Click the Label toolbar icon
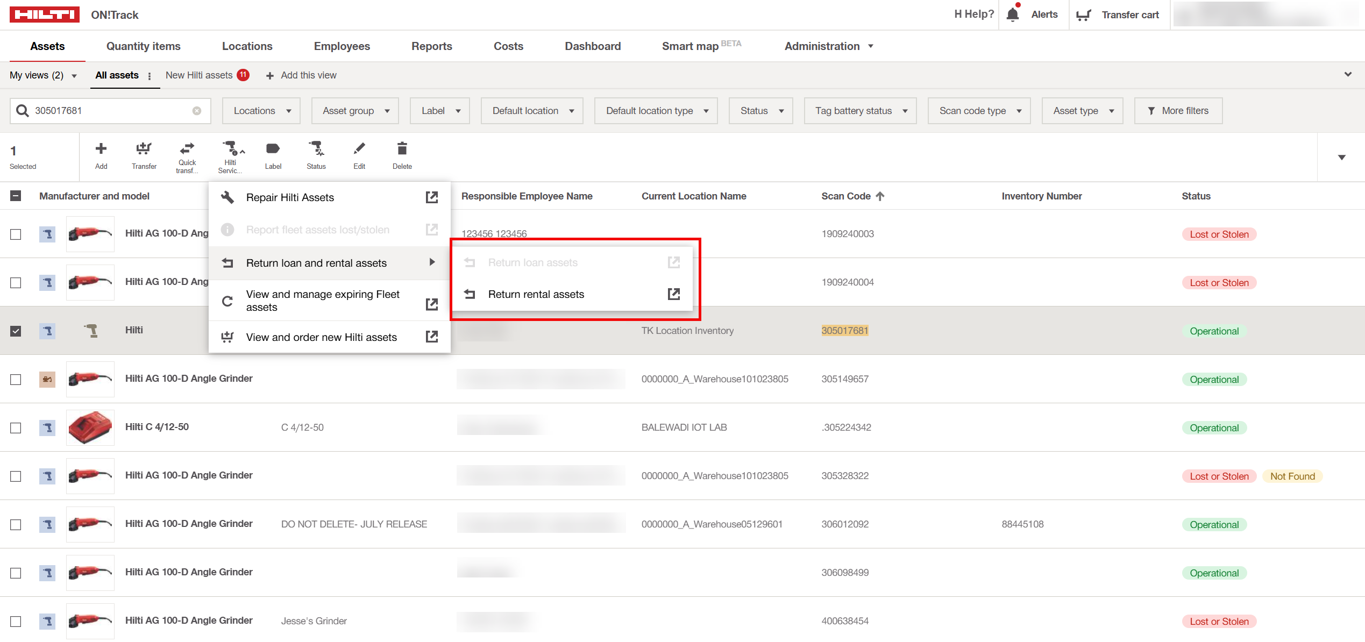Viewport: 1365px width, 642px height. pos(273,148)
